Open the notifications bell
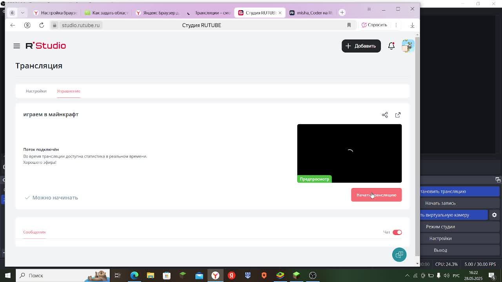 pyautogui.click(x=391, y=46)
